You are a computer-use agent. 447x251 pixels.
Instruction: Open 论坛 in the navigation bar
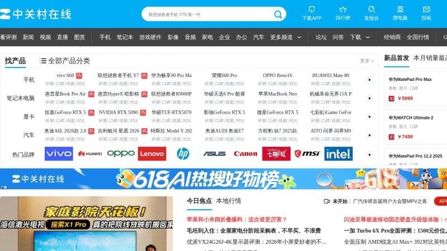coord(321,37)
